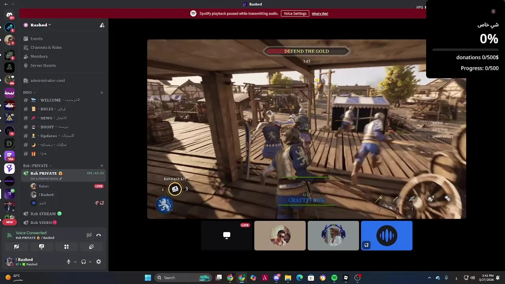Open Microsoft Edge from the taskbar
The image size is (505, 284).
pos(299,278)
